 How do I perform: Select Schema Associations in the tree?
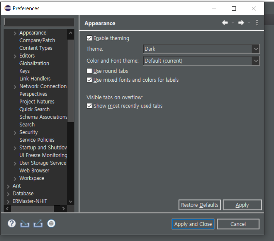(43, 117)
